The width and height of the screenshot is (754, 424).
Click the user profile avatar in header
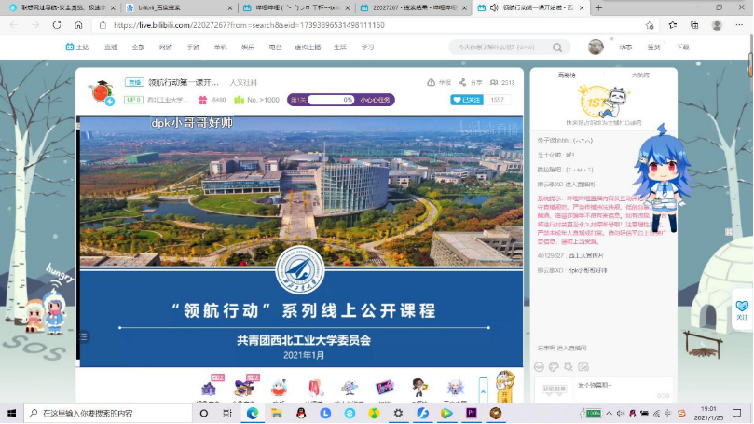[x=596, y=47]
